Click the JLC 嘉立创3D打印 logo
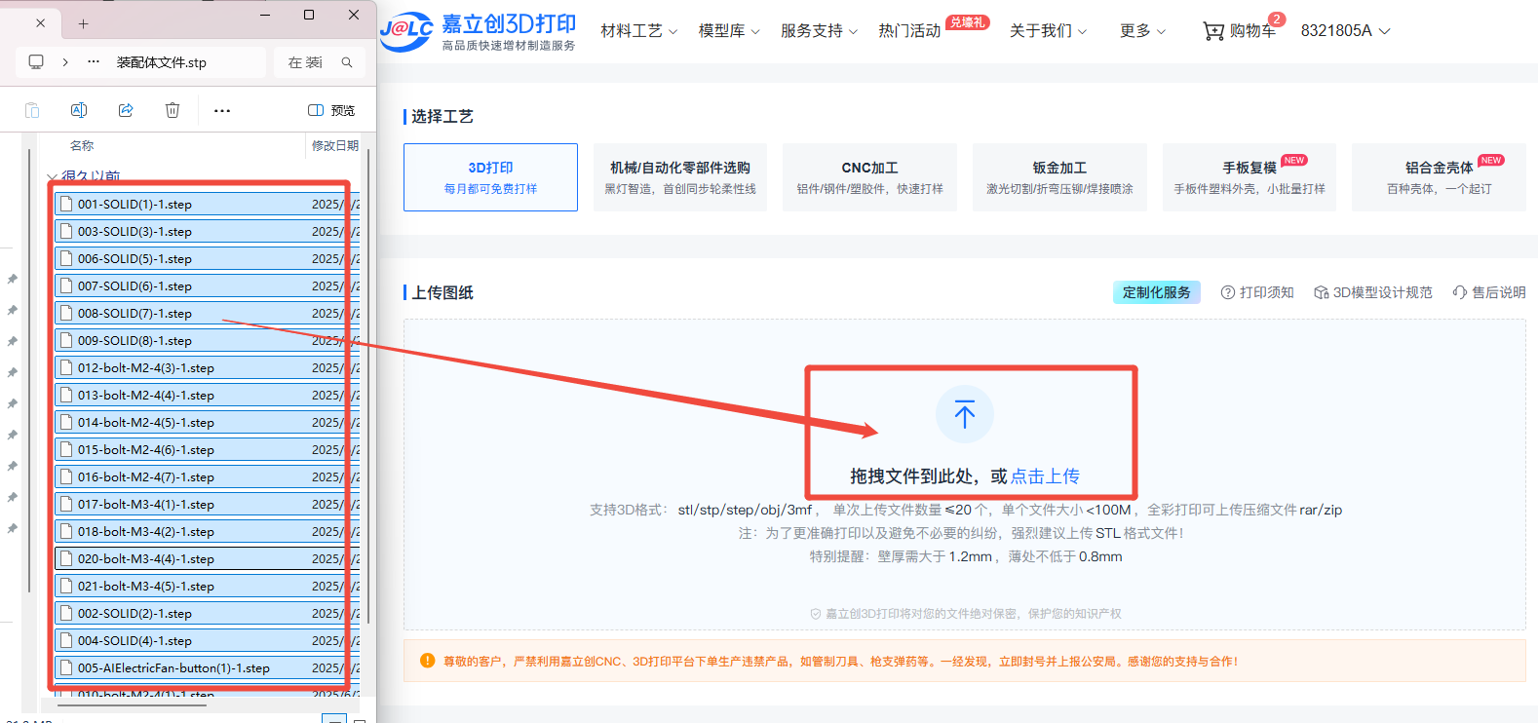1538x723 pixels. point(478,31)
